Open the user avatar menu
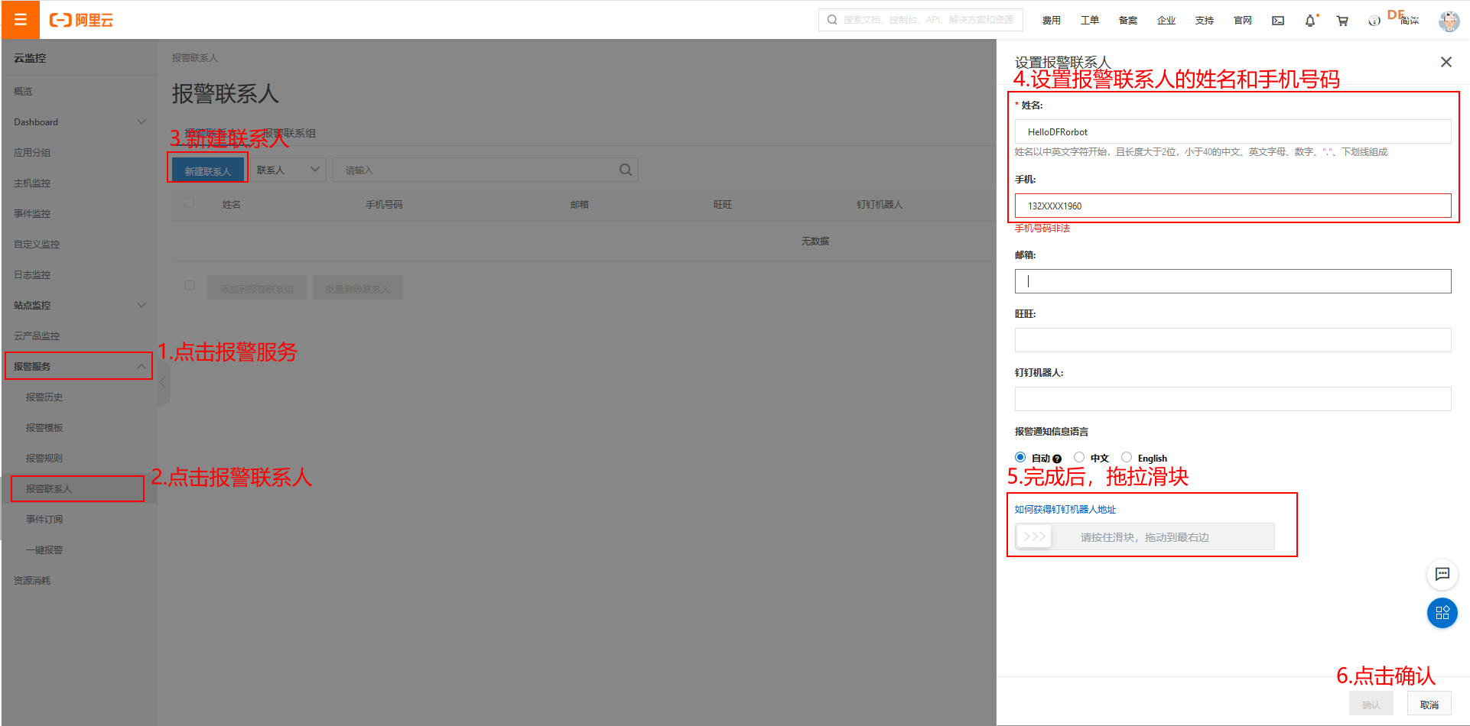 coord(1449,21)
